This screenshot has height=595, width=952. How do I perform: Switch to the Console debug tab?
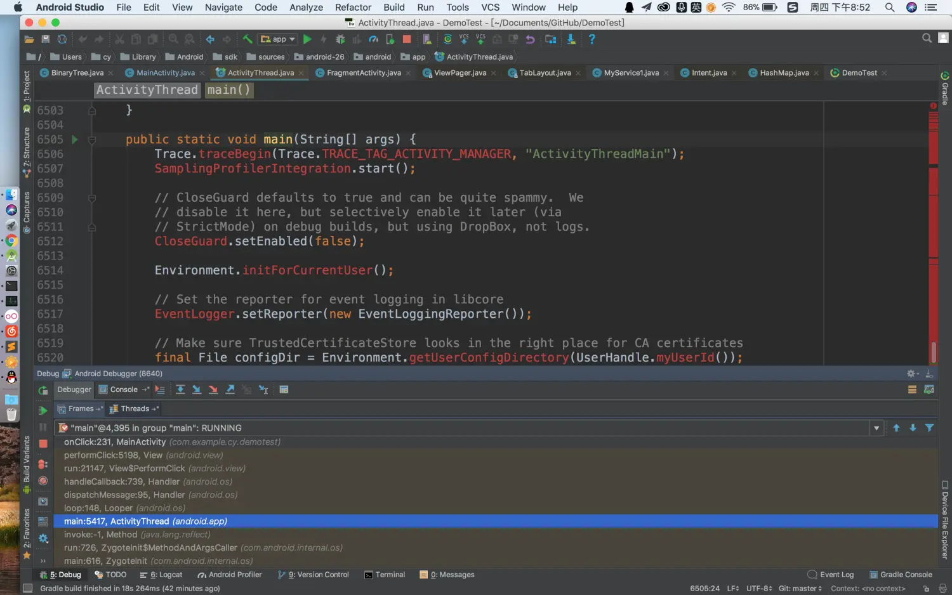coord(124,389)
